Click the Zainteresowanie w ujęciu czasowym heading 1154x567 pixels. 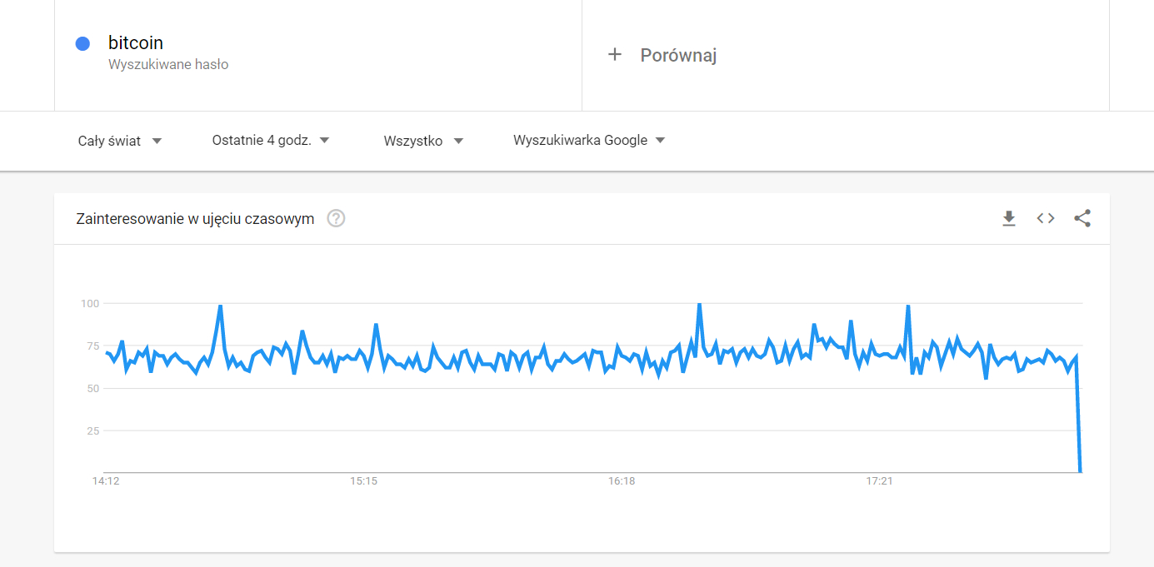(195, 219)
